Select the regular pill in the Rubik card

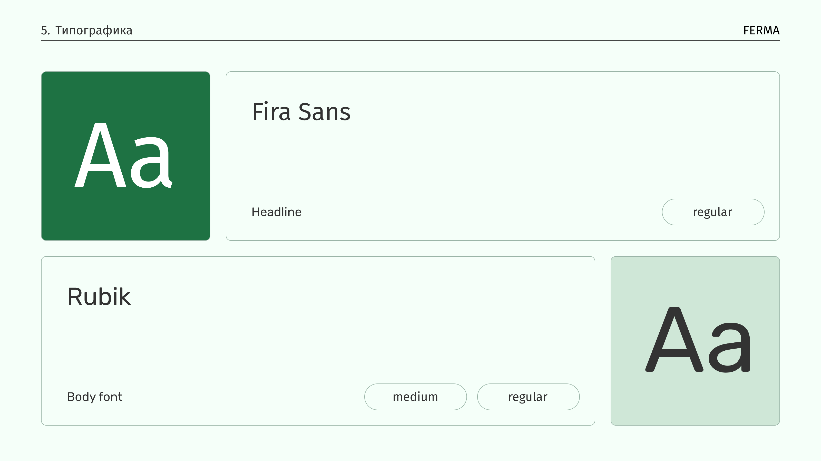(528, 397)
